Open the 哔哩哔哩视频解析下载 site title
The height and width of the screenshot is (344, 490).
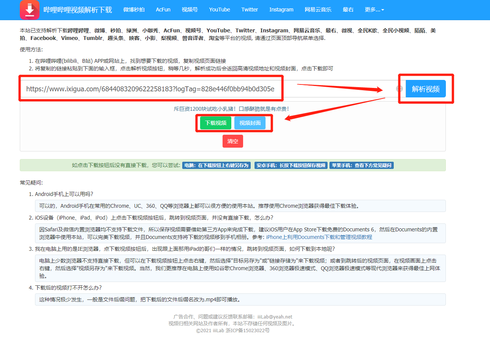tap(78, 10)
